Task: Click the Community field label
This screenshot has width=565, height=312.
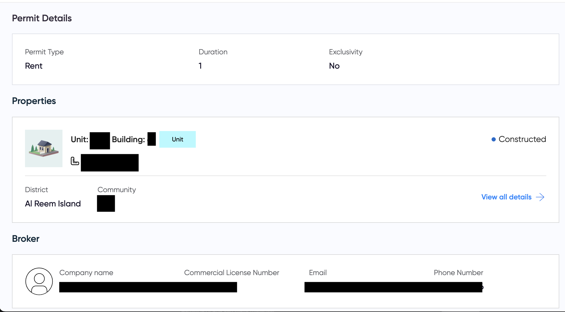Action: tap(117, 190)
